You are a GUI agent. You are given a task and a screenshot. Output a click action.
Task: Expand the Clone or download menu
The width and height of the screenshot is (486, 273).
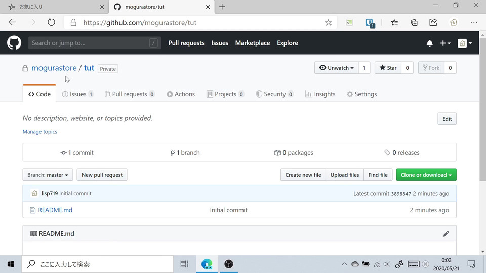[426, 175]
